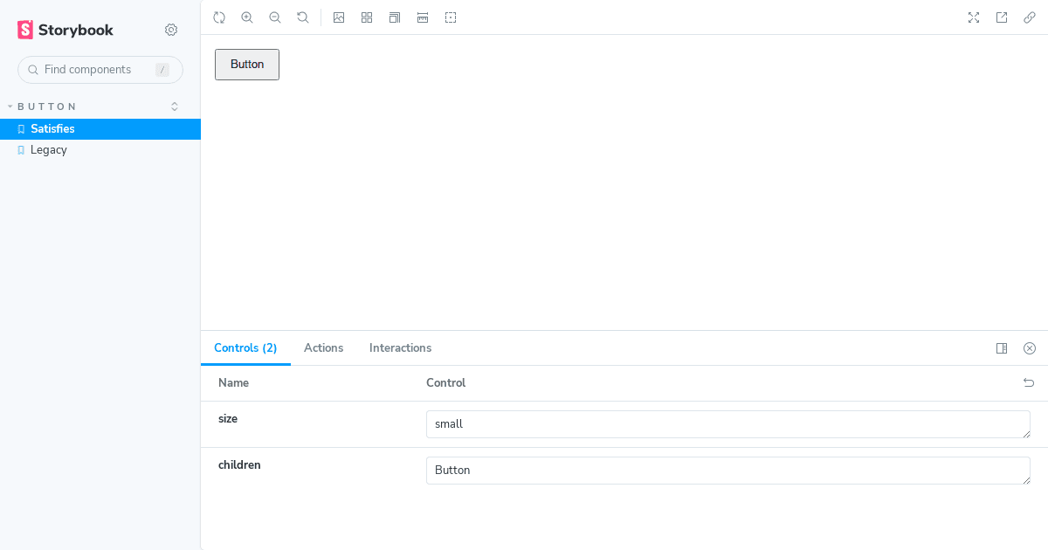Toggle the grid overlay
Viewport: 1048px width, 550px height.
(x=367, y=17)
